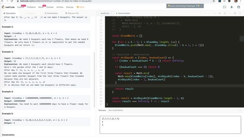Click the browser back arrow
Image resolution: width=244 pixels, height=137 pixels.
(3, 1)
